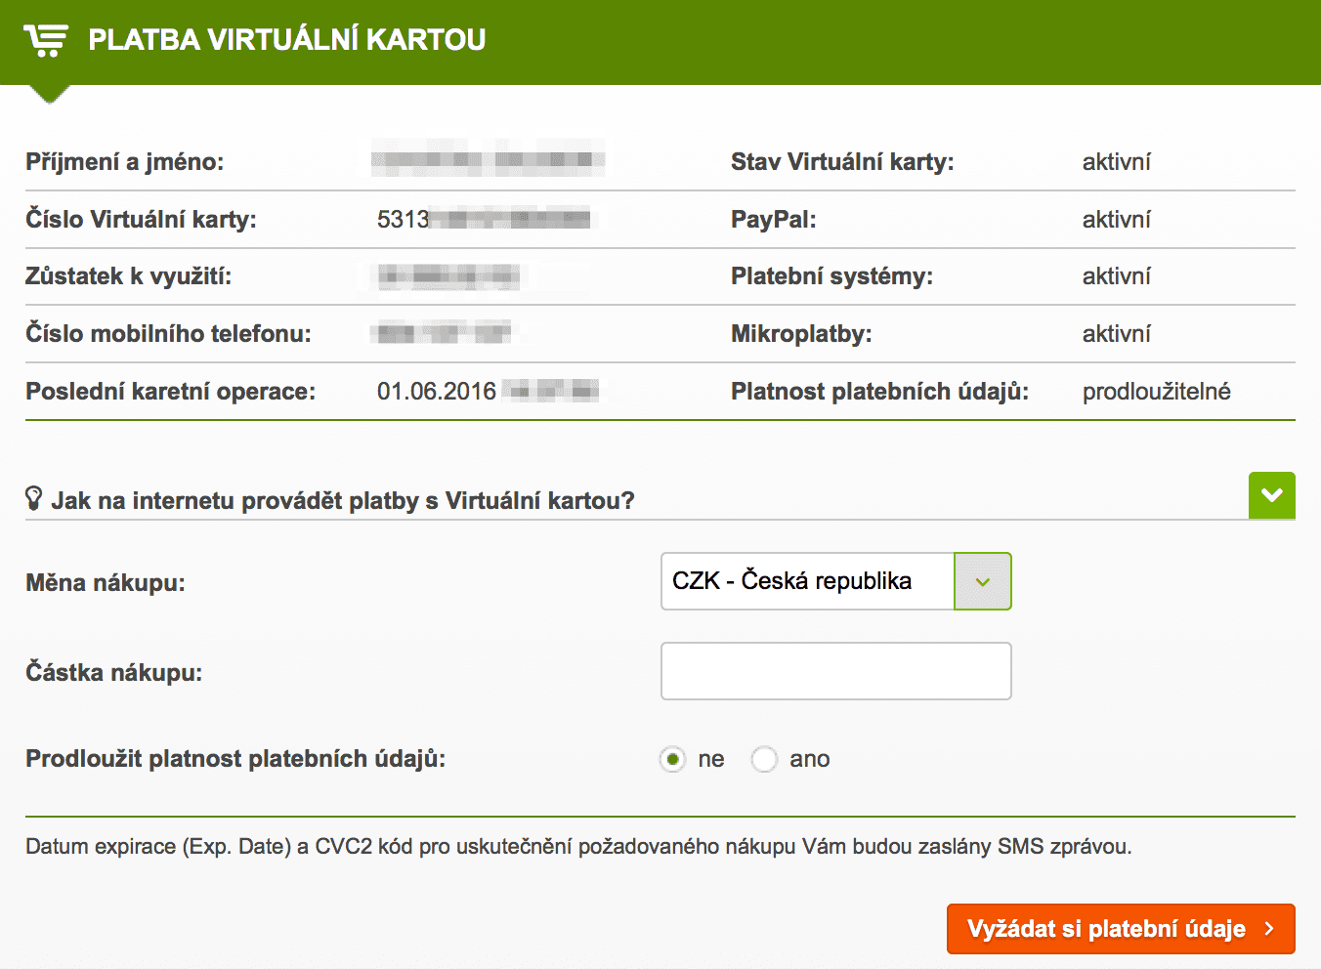Click 'Prodloužit platnost platebních údajů:' label
This screenshot has height=969, width=1321.
pos(235,759)
